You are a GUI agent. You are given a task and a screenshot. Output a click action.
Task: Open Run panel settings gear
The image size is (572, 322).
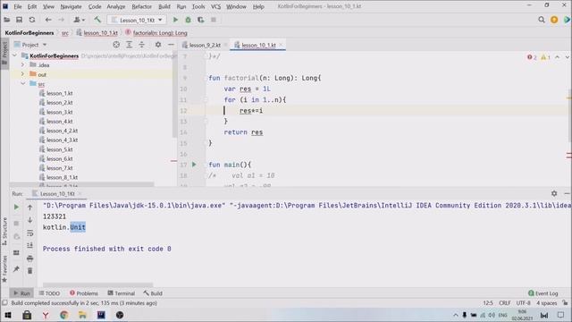[x=554, y=193]
